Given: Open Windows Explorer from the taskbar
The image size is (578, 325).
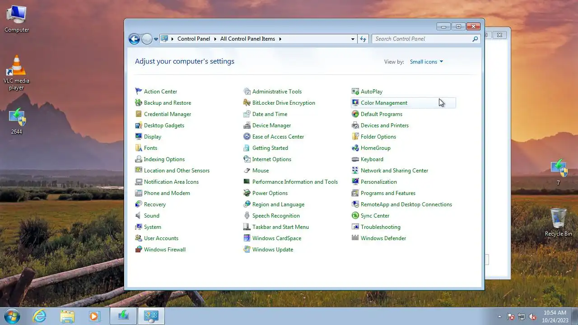Looking at the screenshot, I should tap(67, 316).
